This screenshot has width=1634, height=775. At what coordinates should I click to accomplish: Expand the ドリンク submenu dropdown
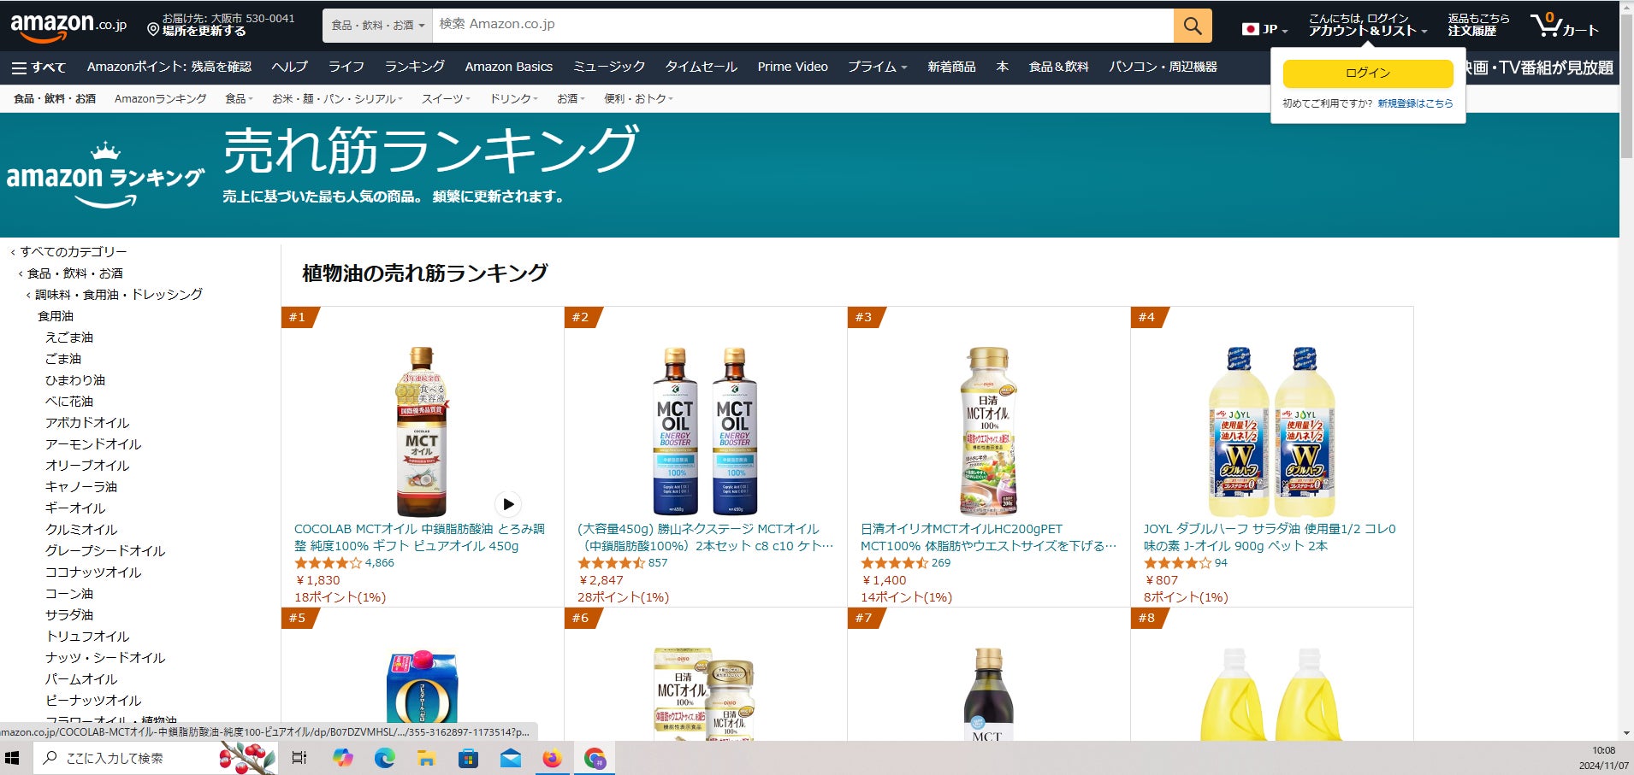point(513,99)
